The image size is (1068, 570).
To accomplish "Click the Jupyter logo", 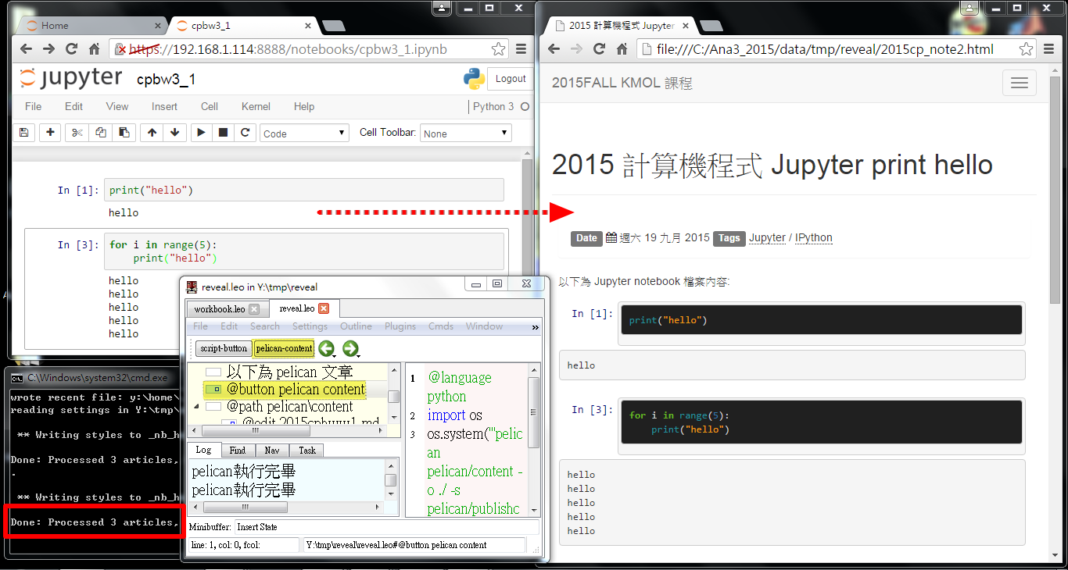I will pyautogui.click(x=70, y=78).
